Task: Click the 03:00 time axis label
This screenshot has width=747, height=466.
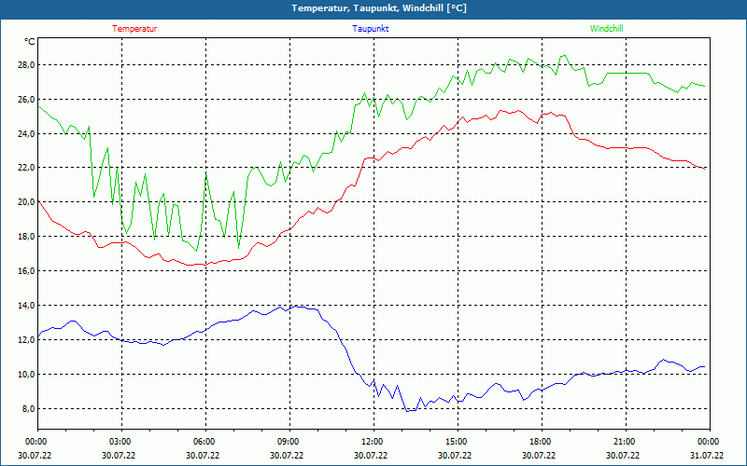Action: pyautogui.click(x=119, y=442)
